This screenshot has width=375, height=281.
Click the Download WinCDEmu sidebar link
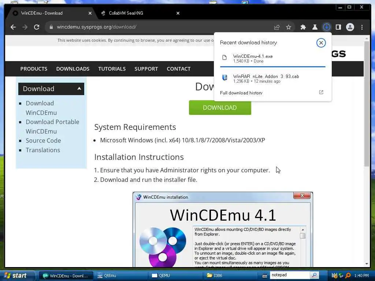[x=41, y=108]
